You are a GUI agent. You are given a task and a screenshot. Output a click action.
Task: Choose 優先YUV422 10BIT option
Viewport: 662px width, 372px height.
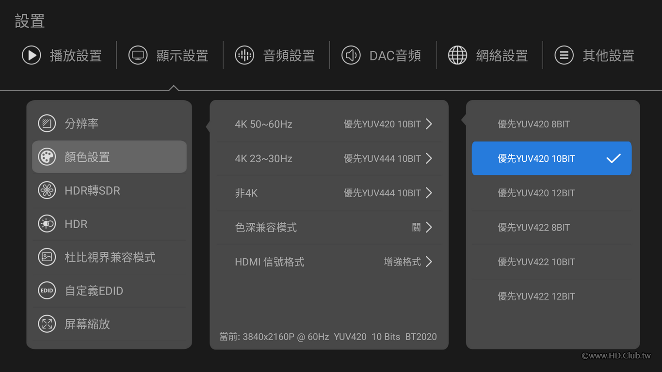551,262
